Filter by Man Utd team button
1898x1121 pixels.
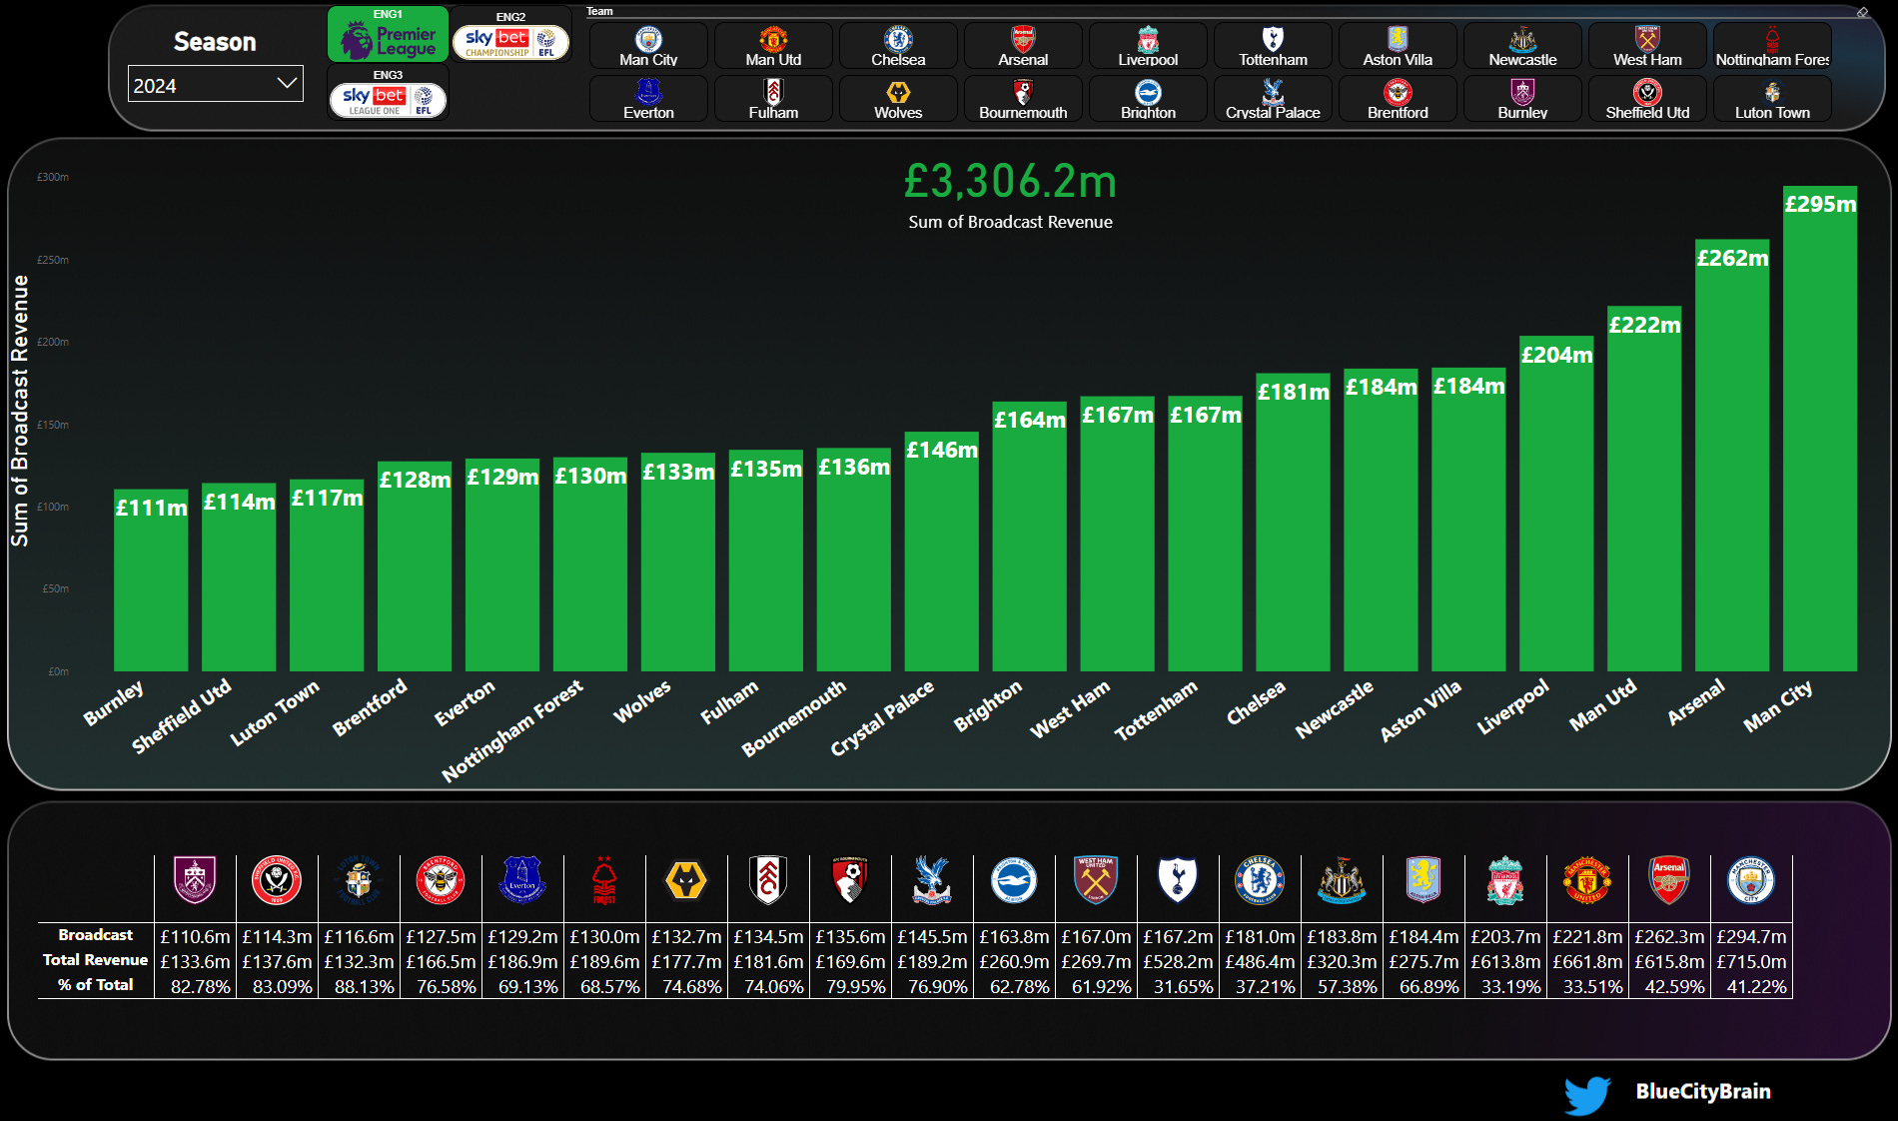(773, 46)
